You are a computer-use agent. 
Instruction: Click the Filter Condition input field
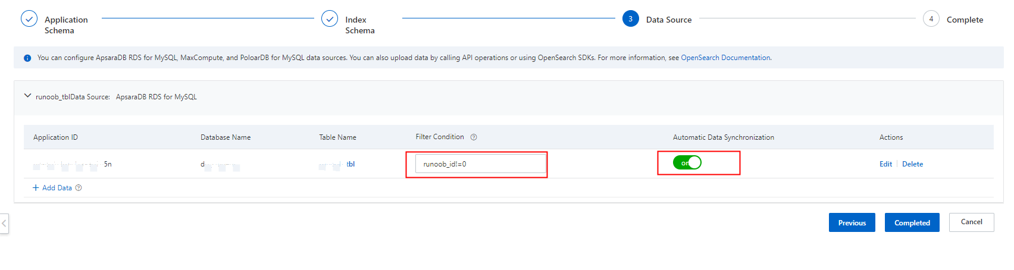pos(480,164)
